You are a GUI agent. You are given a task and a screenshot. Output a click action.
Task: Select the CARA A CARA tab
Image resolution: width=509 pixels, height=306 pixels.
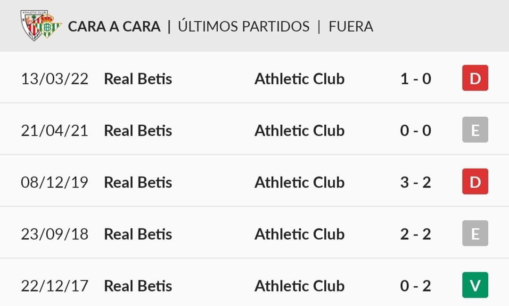click(x=114, y=26)
